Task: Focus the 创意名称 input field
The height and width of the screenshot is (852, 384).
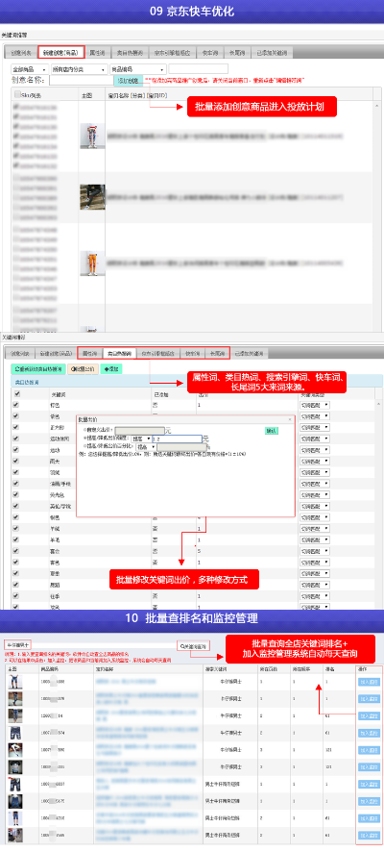Action: [81, 81]
